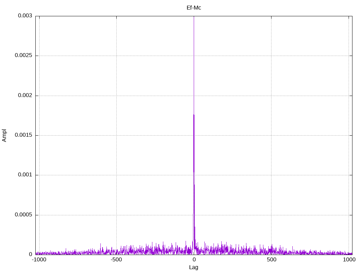Click the x-axis tick label -1000

(x=39, y=260)
